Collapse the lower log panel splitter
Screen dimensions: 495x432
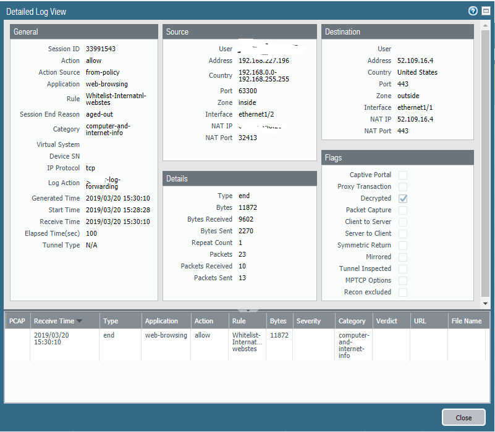click(x=247, y=310)
